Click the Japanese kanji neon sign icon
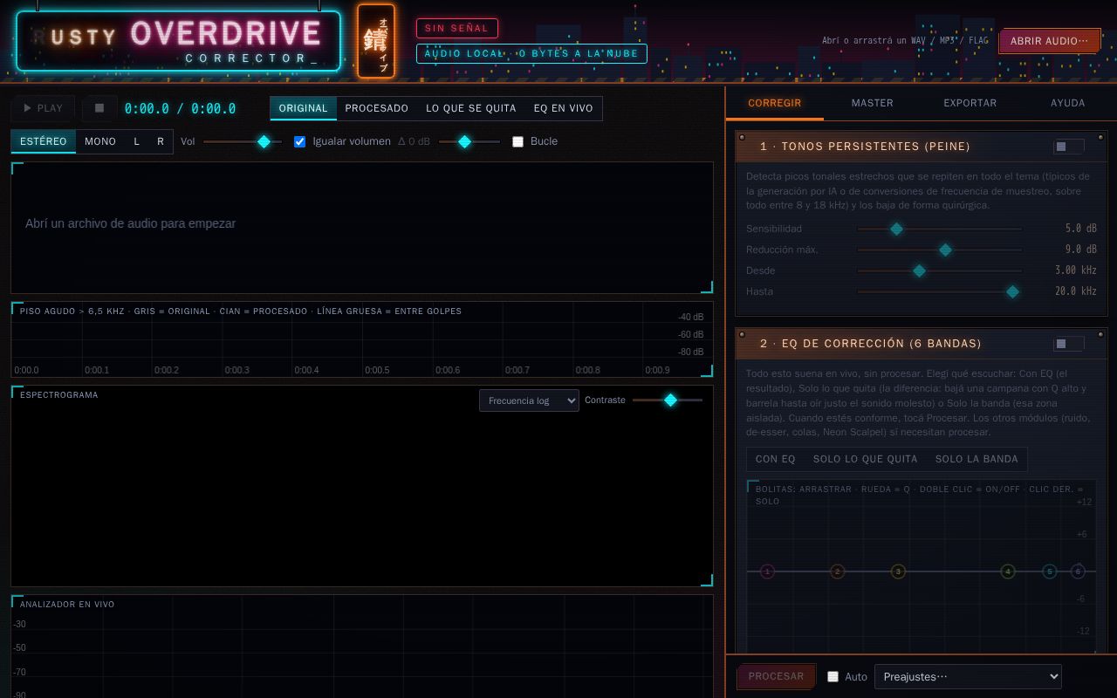The height and width of the screenshot is (698, 1117). (376, 41)
